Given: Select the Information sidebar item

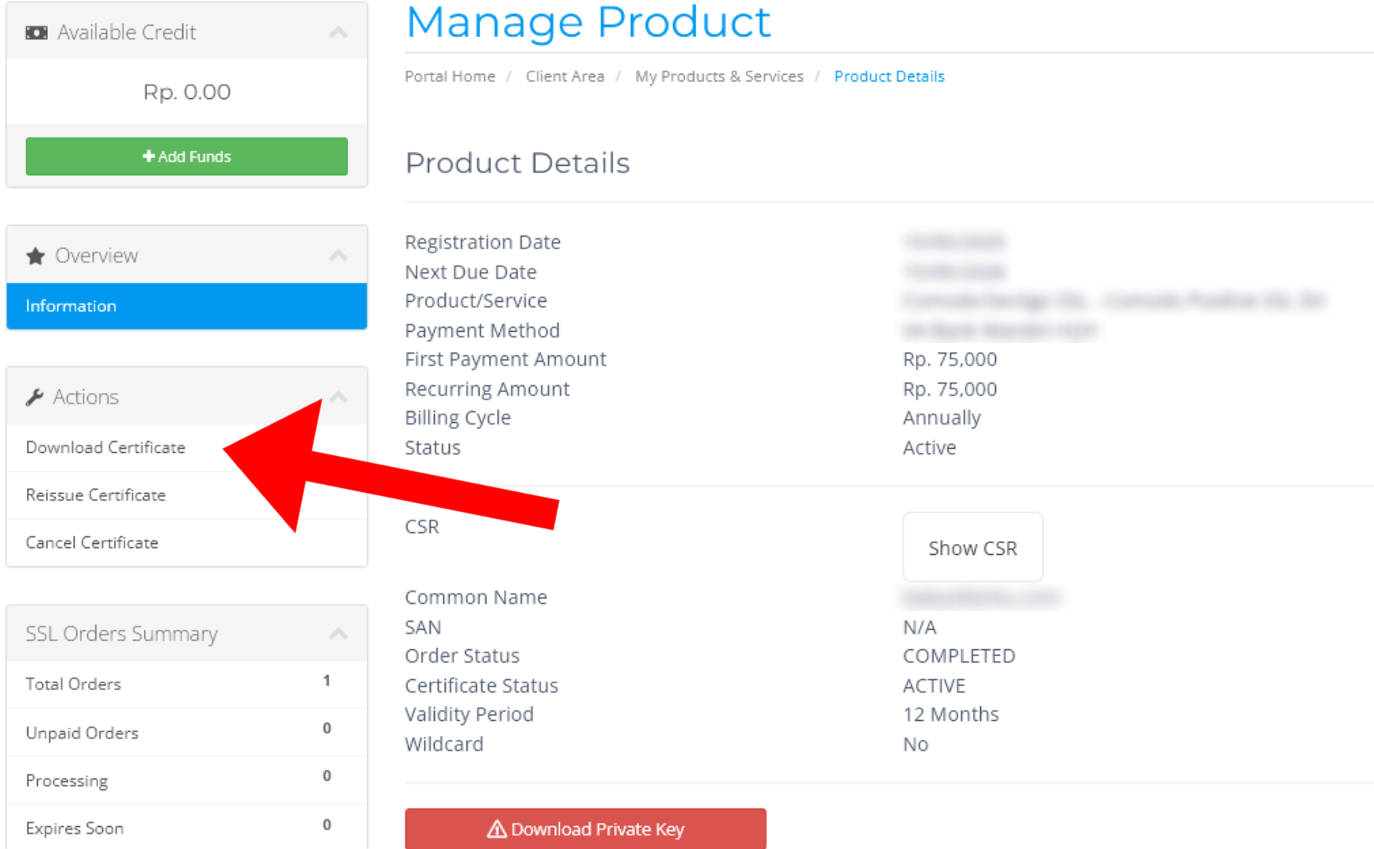Looking at the screenshot, I should click(x=186, y=306).
